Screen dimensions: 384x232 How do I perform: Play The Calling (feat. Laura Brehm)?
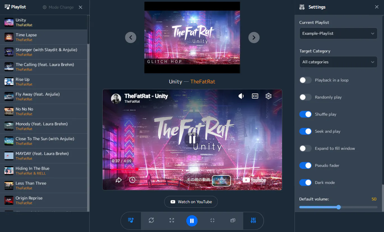(x=44, y=67)
